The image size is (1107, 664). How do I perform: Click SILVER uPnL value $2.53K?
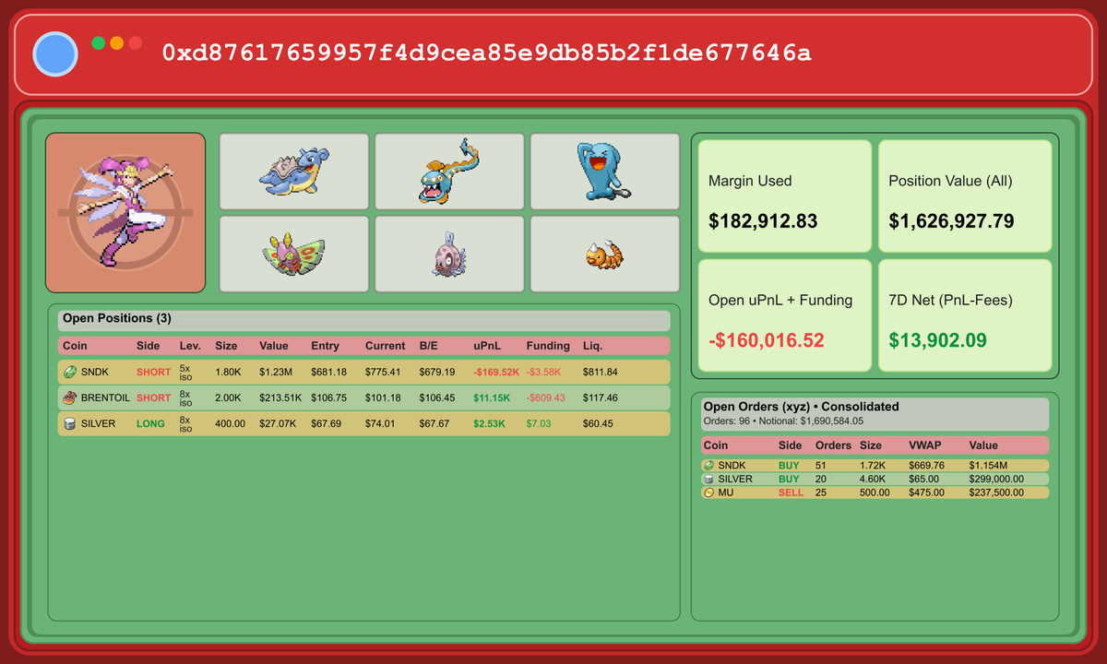(488, 423)
